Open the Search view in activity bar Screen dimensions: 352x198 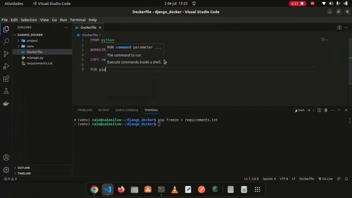(6, 41)
